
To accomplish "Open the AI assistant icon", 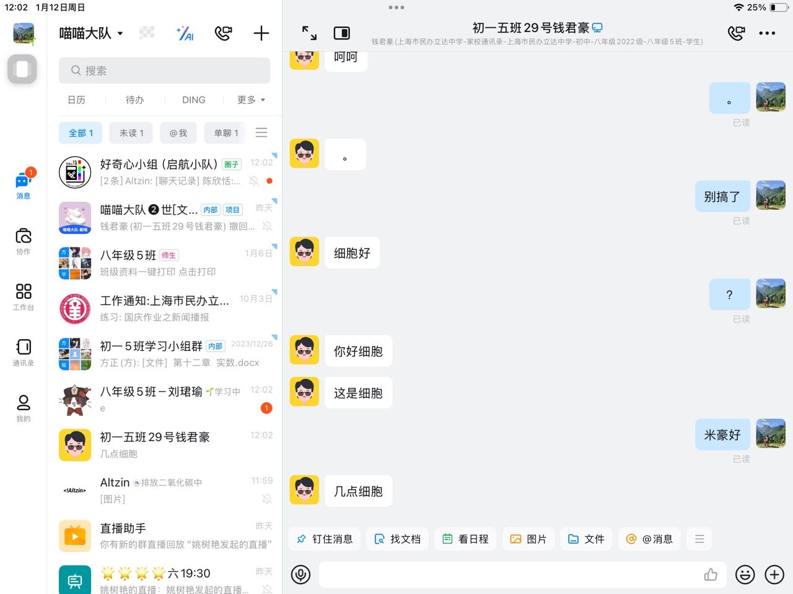I will point(185,33).
